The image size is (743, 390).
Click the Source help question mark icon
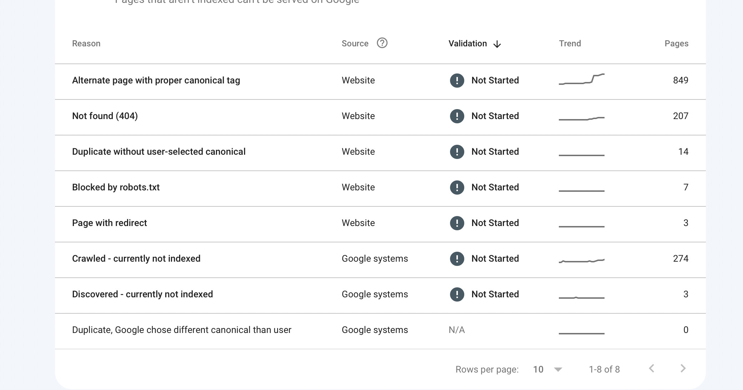pyautogui.click(x=382, y=43)
